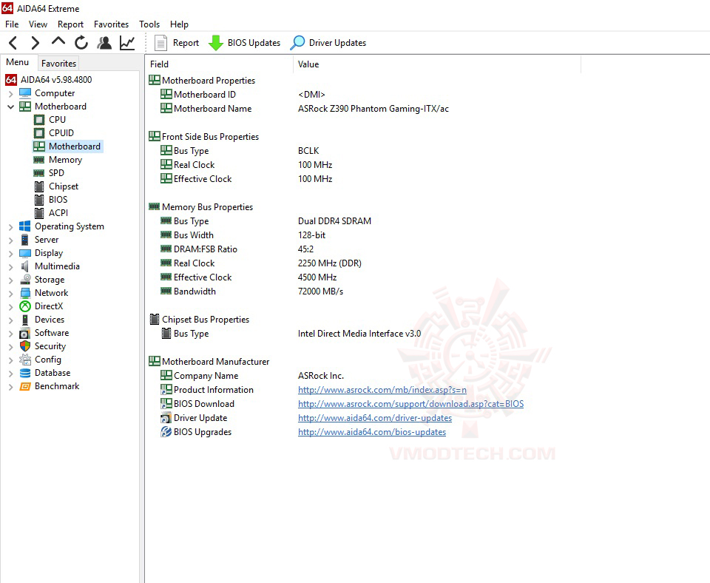Image resolution: width=710 pixels, height=583 pixels.
Task: Open the File menu
Action: (12, 24)
